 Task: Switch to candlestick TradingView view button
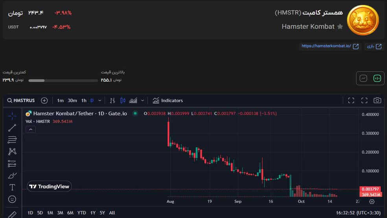coord(377,78)
